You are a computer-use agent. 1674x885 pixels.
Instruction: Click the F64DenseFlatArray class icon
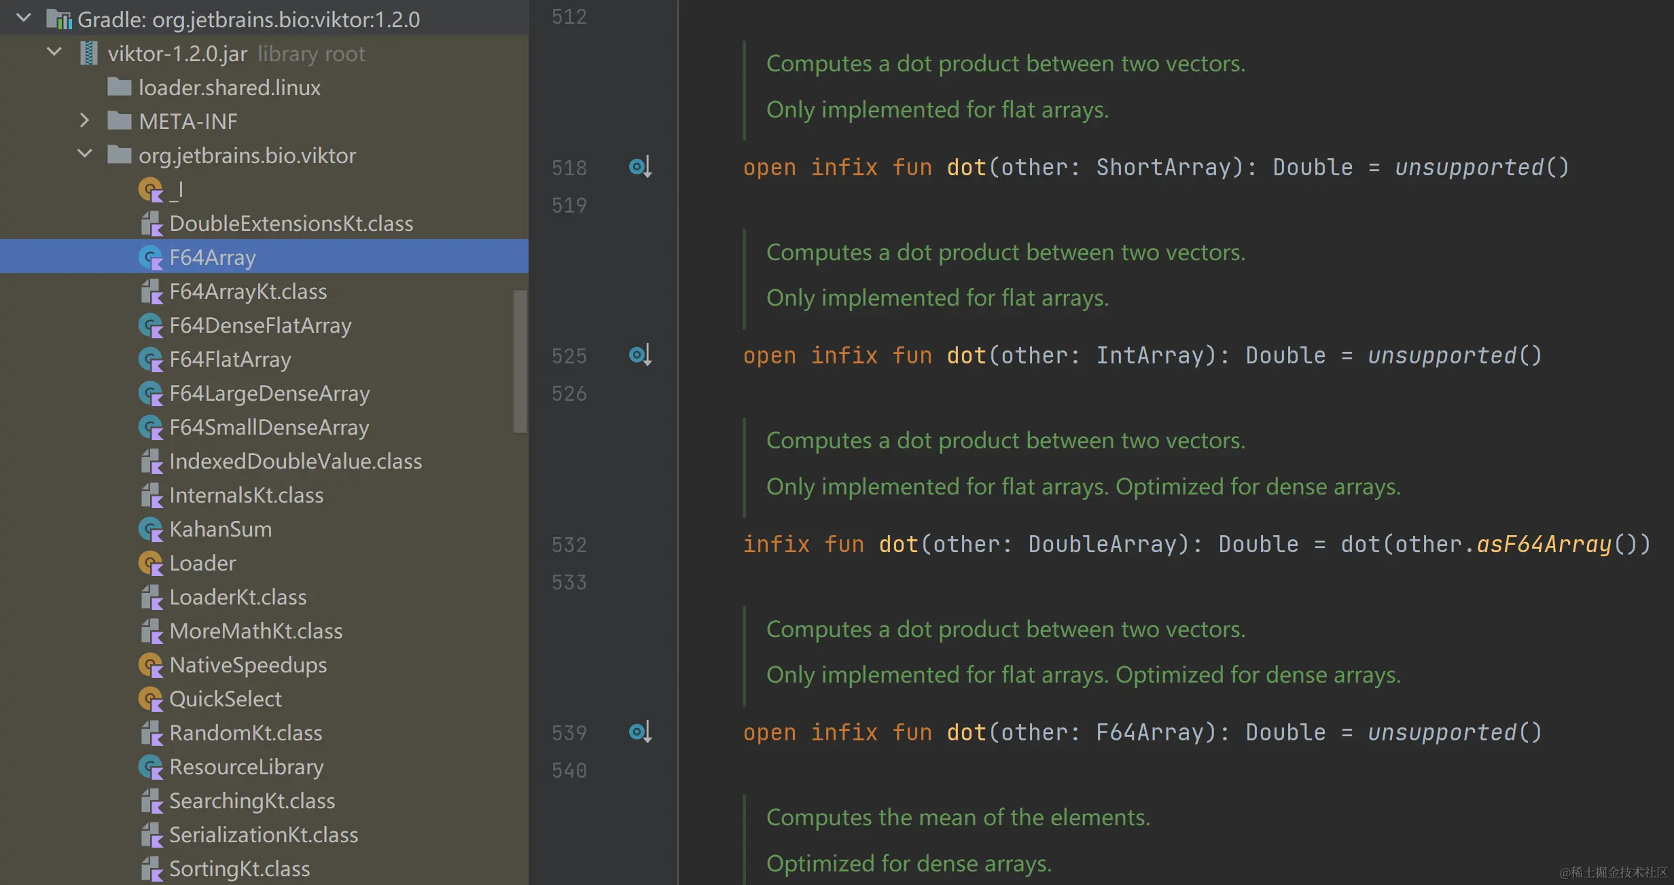[x=151, y=325]
